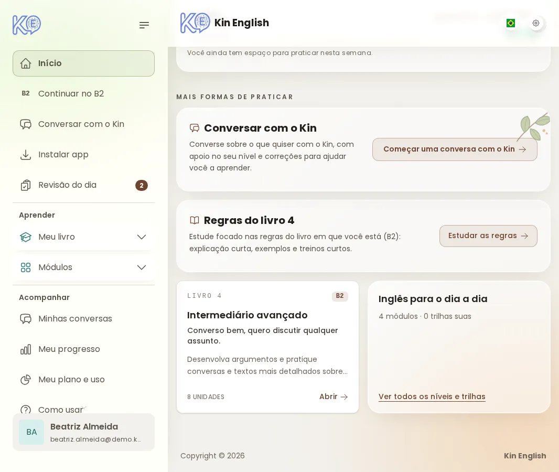559x472 pixels.
Task: Click the Kin English footer text
Action: pyautogui.click(x=525, y=456)
